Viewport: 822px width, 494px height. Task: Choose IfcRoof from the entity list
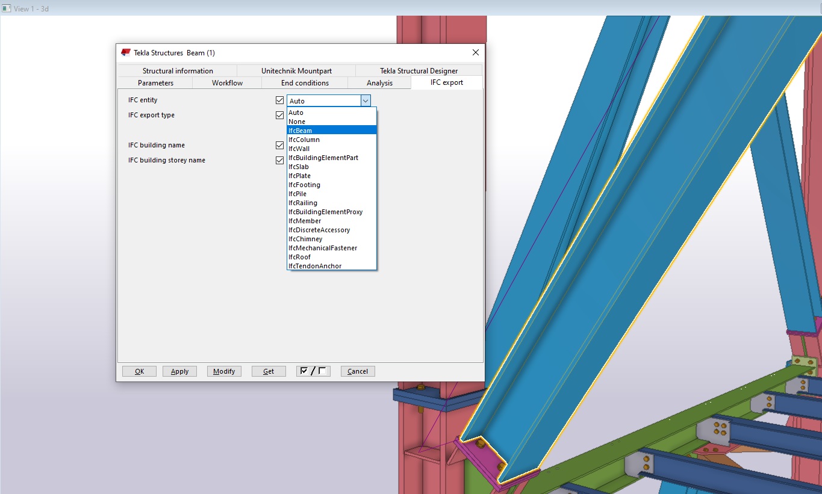click(332, 257)
